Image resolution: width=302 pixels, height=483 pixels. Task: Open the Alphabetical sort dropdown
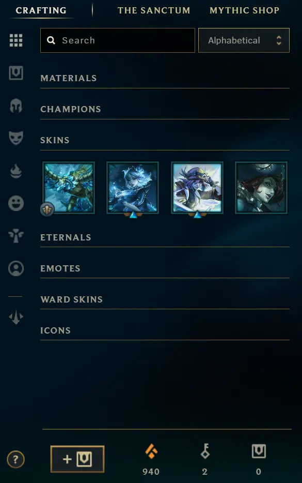tap(244, 40)
